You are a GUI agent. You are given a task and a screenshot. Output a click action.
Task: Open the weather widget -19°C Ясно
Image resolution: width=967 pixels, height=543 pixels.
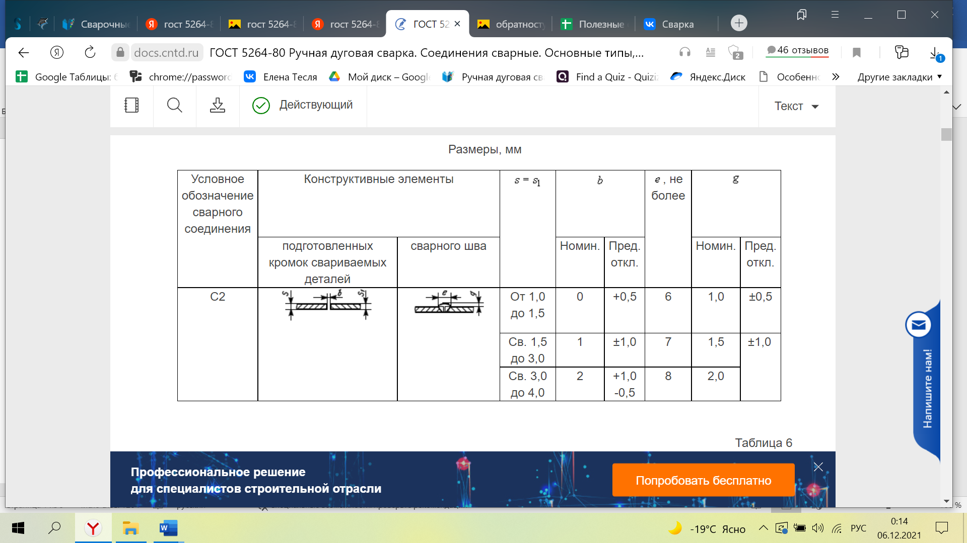click(x=706, y=528)
